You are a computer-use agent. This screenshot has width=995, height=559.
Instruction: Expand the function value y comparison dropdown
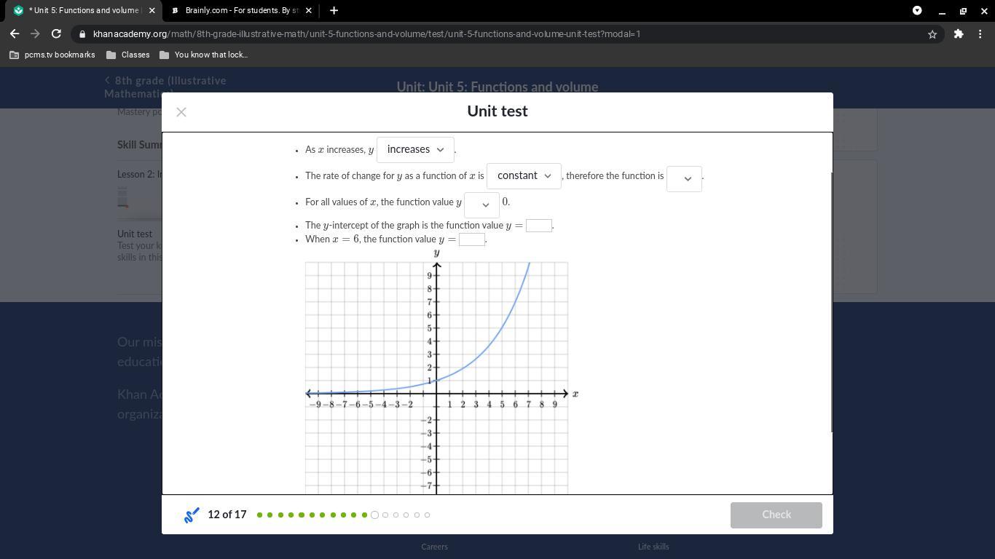click(481, 205)
